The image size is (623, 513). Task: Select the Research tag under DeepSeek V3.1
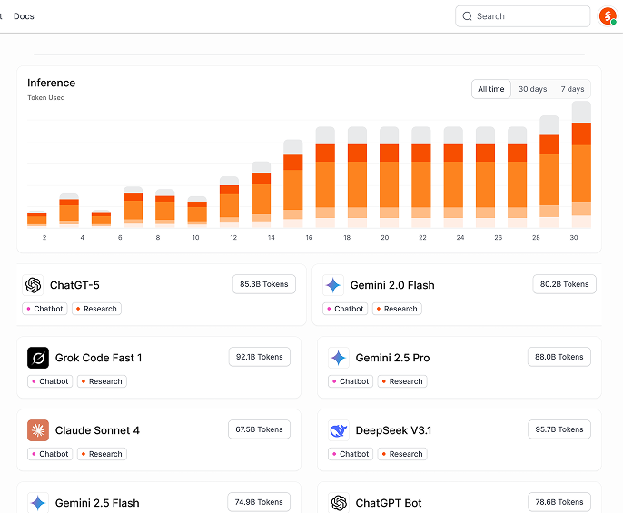click(402, 454)
